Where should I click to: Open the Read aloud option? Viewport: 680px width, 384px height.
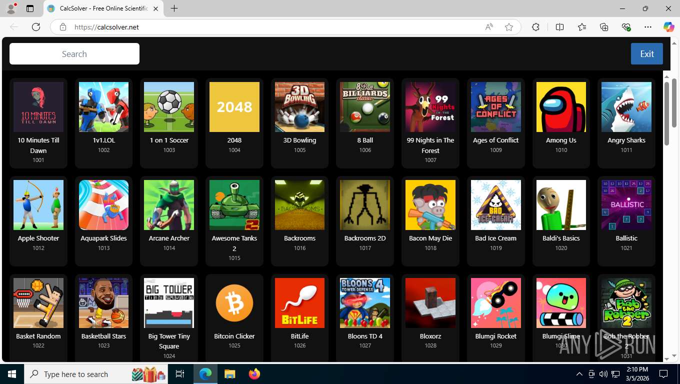489,27
